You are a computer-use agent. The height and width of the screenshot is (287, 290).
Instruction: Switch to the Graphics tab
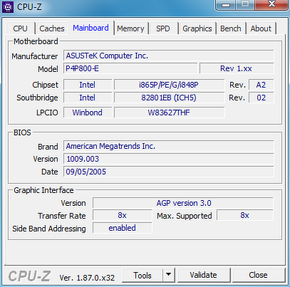coord(197,28)
